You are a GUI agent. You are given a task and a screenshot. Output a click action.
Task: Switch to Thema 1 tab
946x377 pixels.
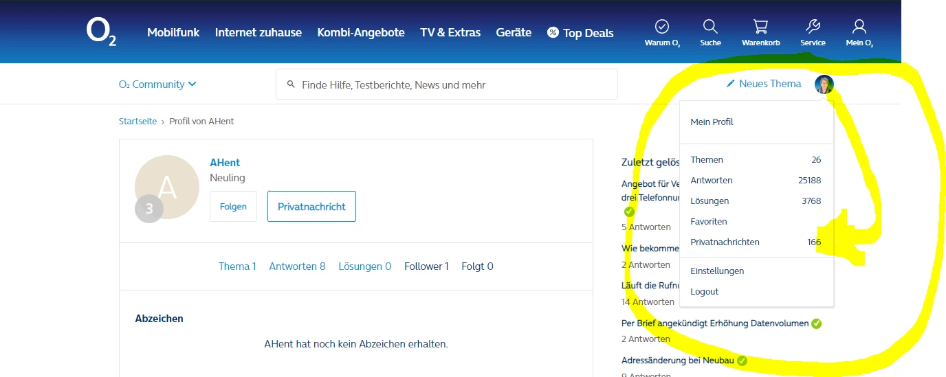click(237, 266)
